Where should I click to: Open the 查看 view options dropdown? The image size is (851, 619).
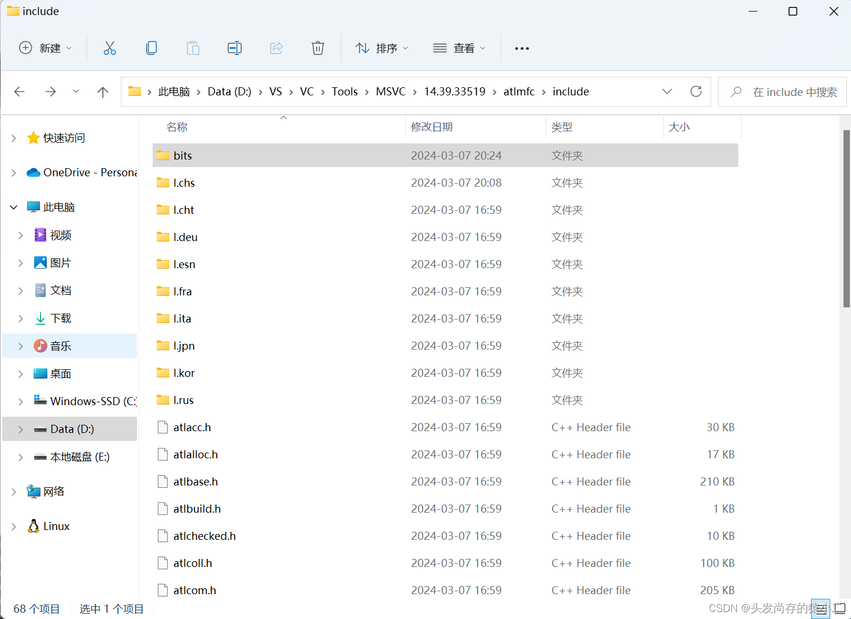[x=458, y=48]
